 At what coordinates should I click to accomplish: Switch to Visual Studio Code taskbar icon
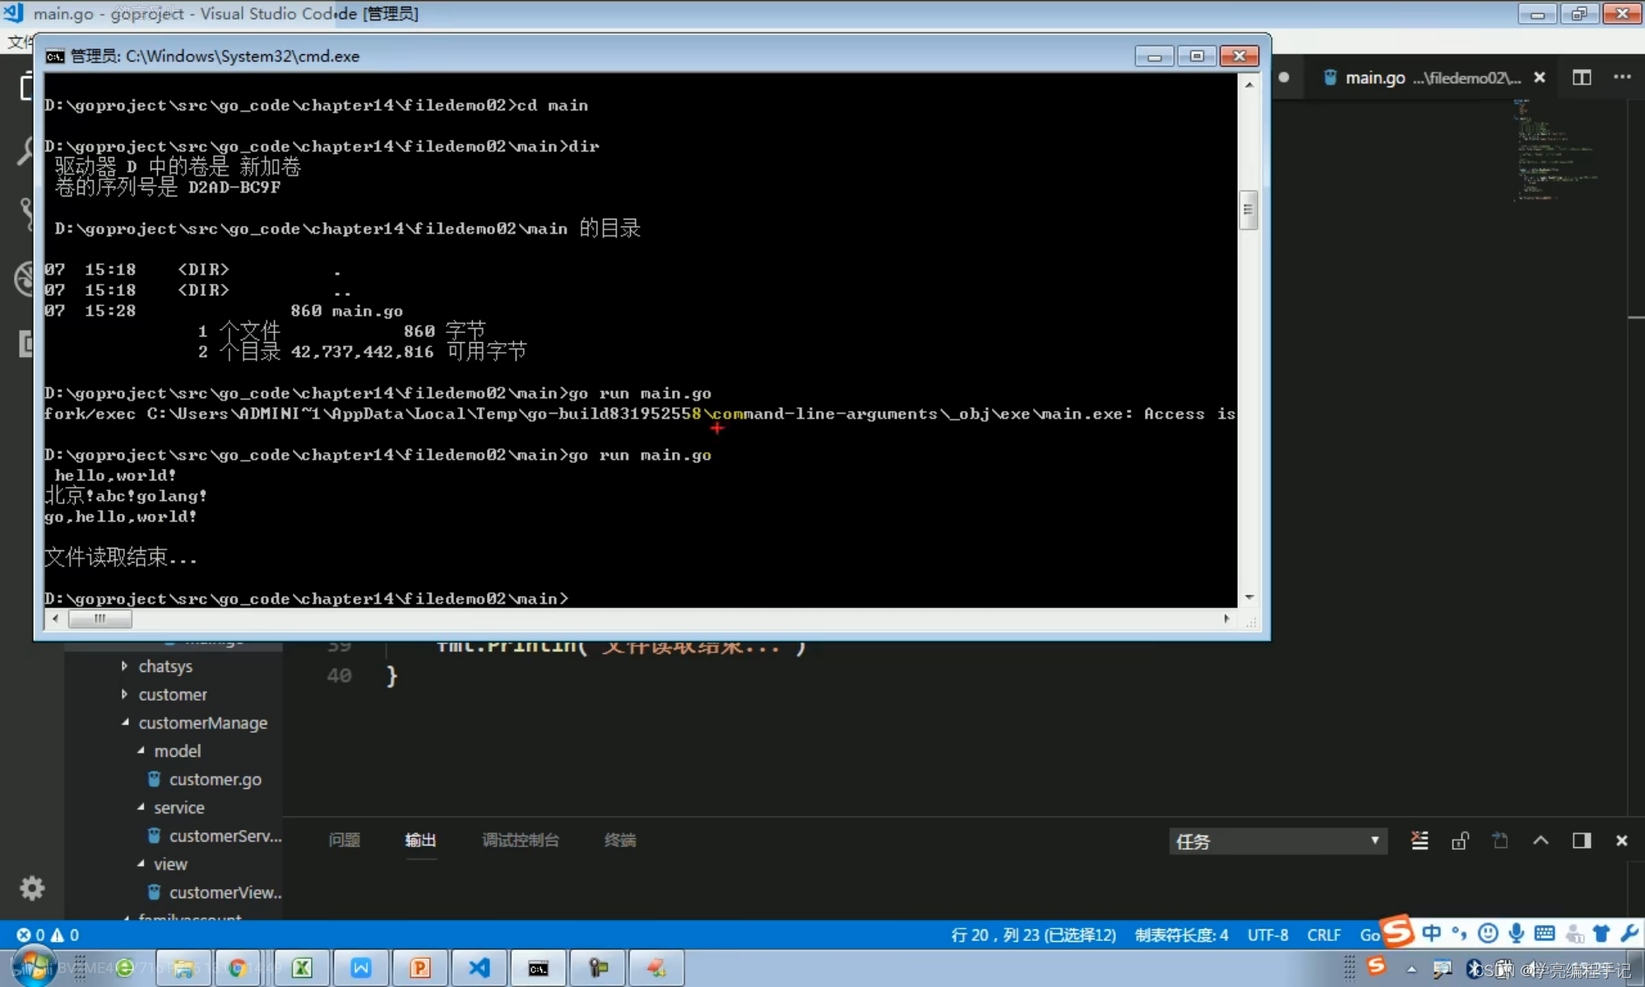pos(479,968)
